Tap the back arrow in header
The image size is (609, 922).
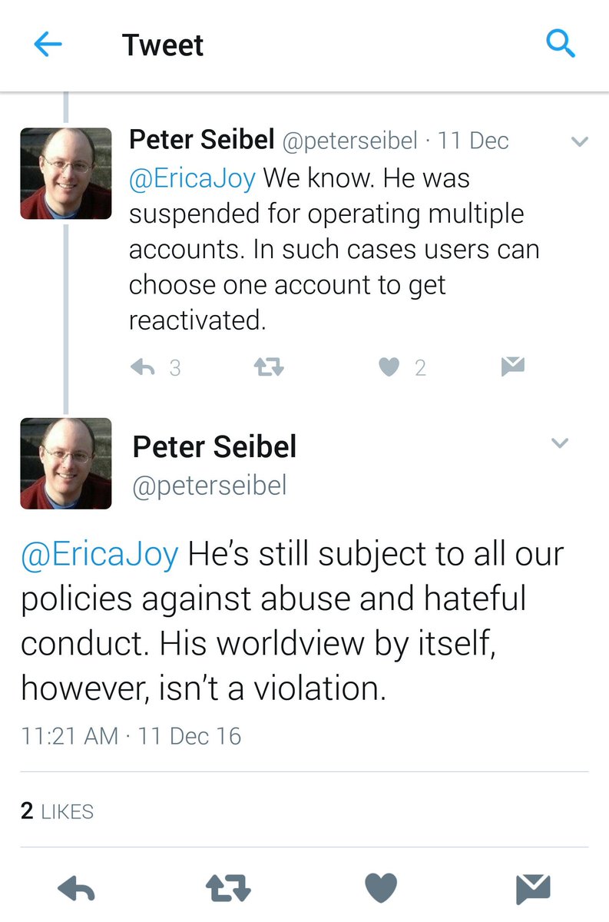point(48,45)
